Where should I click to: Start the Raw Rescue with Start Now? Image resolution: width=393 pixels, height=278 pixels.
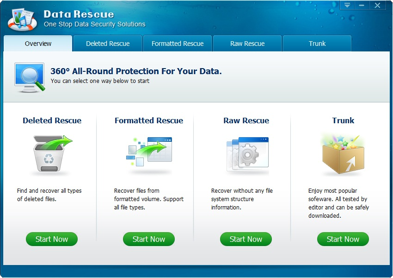coord(246,239)
